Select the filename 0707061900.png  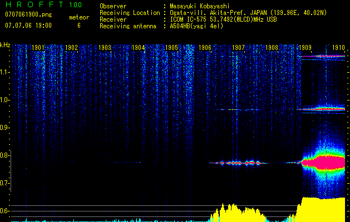coord(28,15)
